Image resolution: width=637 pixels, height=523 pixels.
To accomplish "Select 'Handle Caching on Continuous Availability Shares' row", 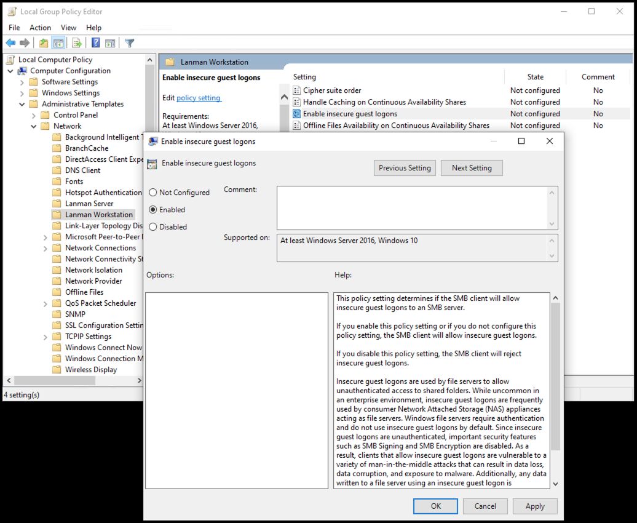I will coord(461,102).
